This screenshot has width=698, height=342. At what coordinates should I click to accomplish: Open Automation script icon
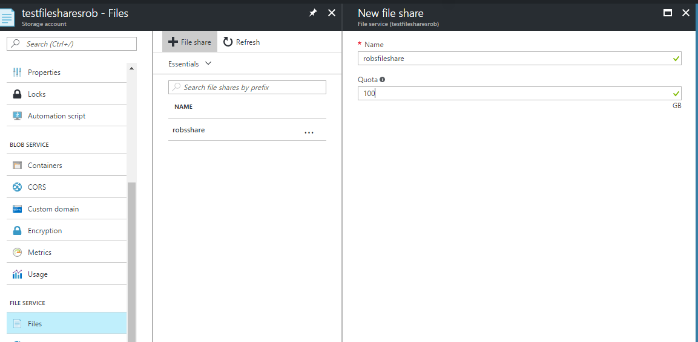pos(18,116)
